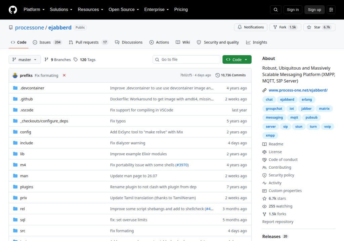Viewport: 344px width, 241px height.
Task: Open the Contributing link in About
Action: tap(280, 167)
